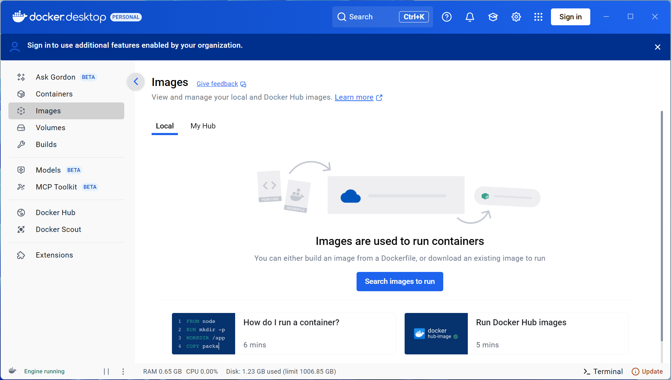Click the PERSONAL plan badge
The width and height of the screenshot is (671, 380).
(126, 17)
